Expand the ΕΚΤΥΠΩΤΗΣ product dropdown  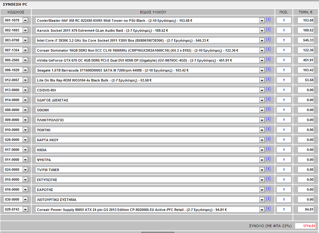(x=262, y=180)
